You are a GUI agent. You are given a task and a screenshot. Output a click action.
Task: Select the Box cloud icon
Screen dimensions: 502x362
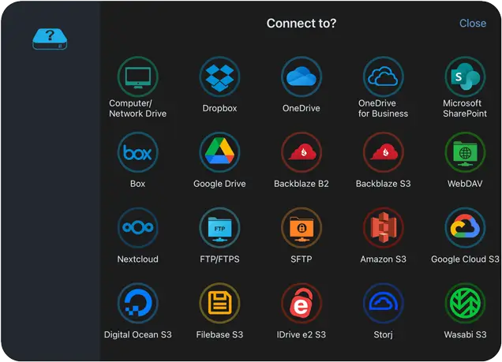click(137, 152)
